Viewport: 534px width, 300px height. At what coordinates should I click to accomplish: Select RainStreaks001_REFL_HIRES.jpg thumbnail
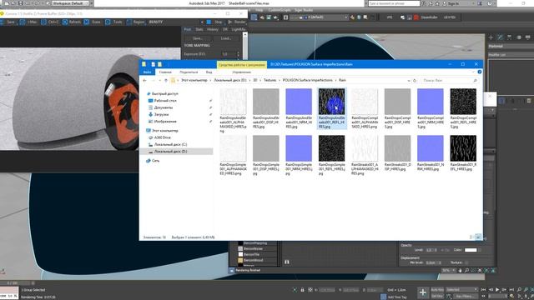[463, 148]
